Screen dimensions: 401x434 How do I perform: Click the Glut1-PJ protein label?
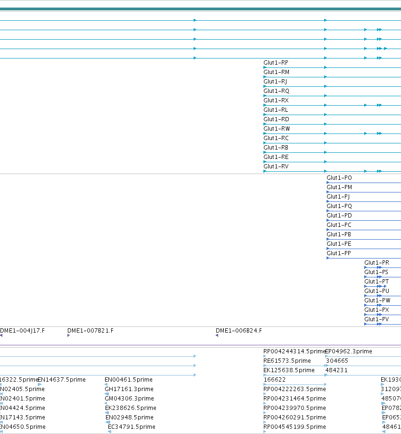pyautogui.click(x=338, y=197)
